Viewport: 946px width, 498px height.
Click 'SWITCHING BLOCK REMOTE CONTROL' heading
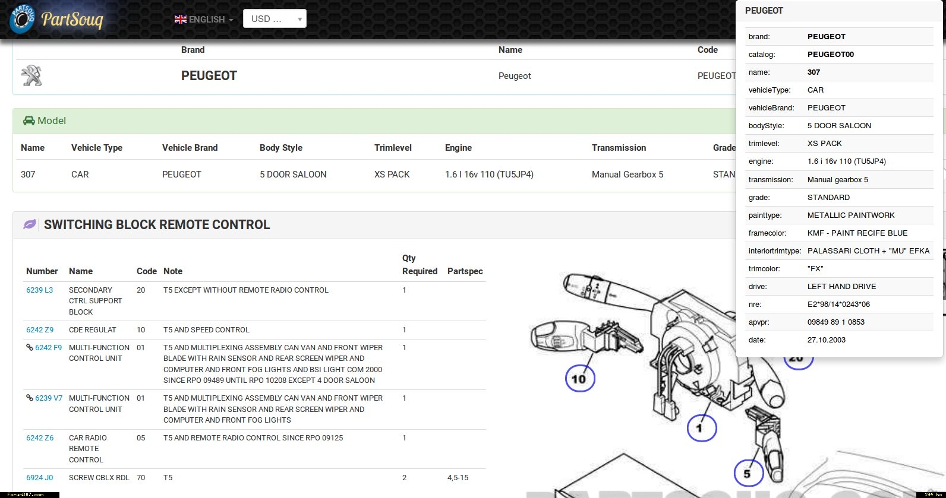tap(157, 225)
